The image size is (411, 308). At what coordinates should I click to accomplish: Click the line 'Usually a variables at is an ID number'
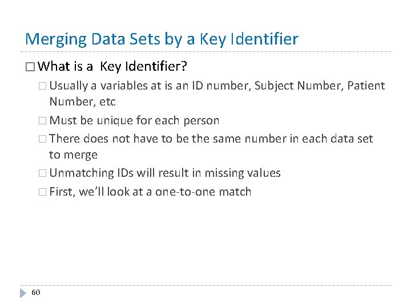pyautogui.click(x=151, y=86)
